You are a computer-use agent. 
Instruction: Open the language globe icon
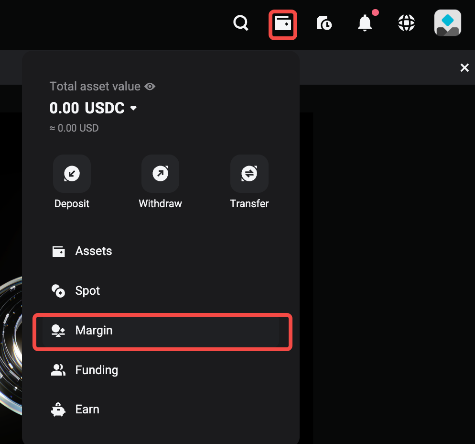[x=406, y=23]
